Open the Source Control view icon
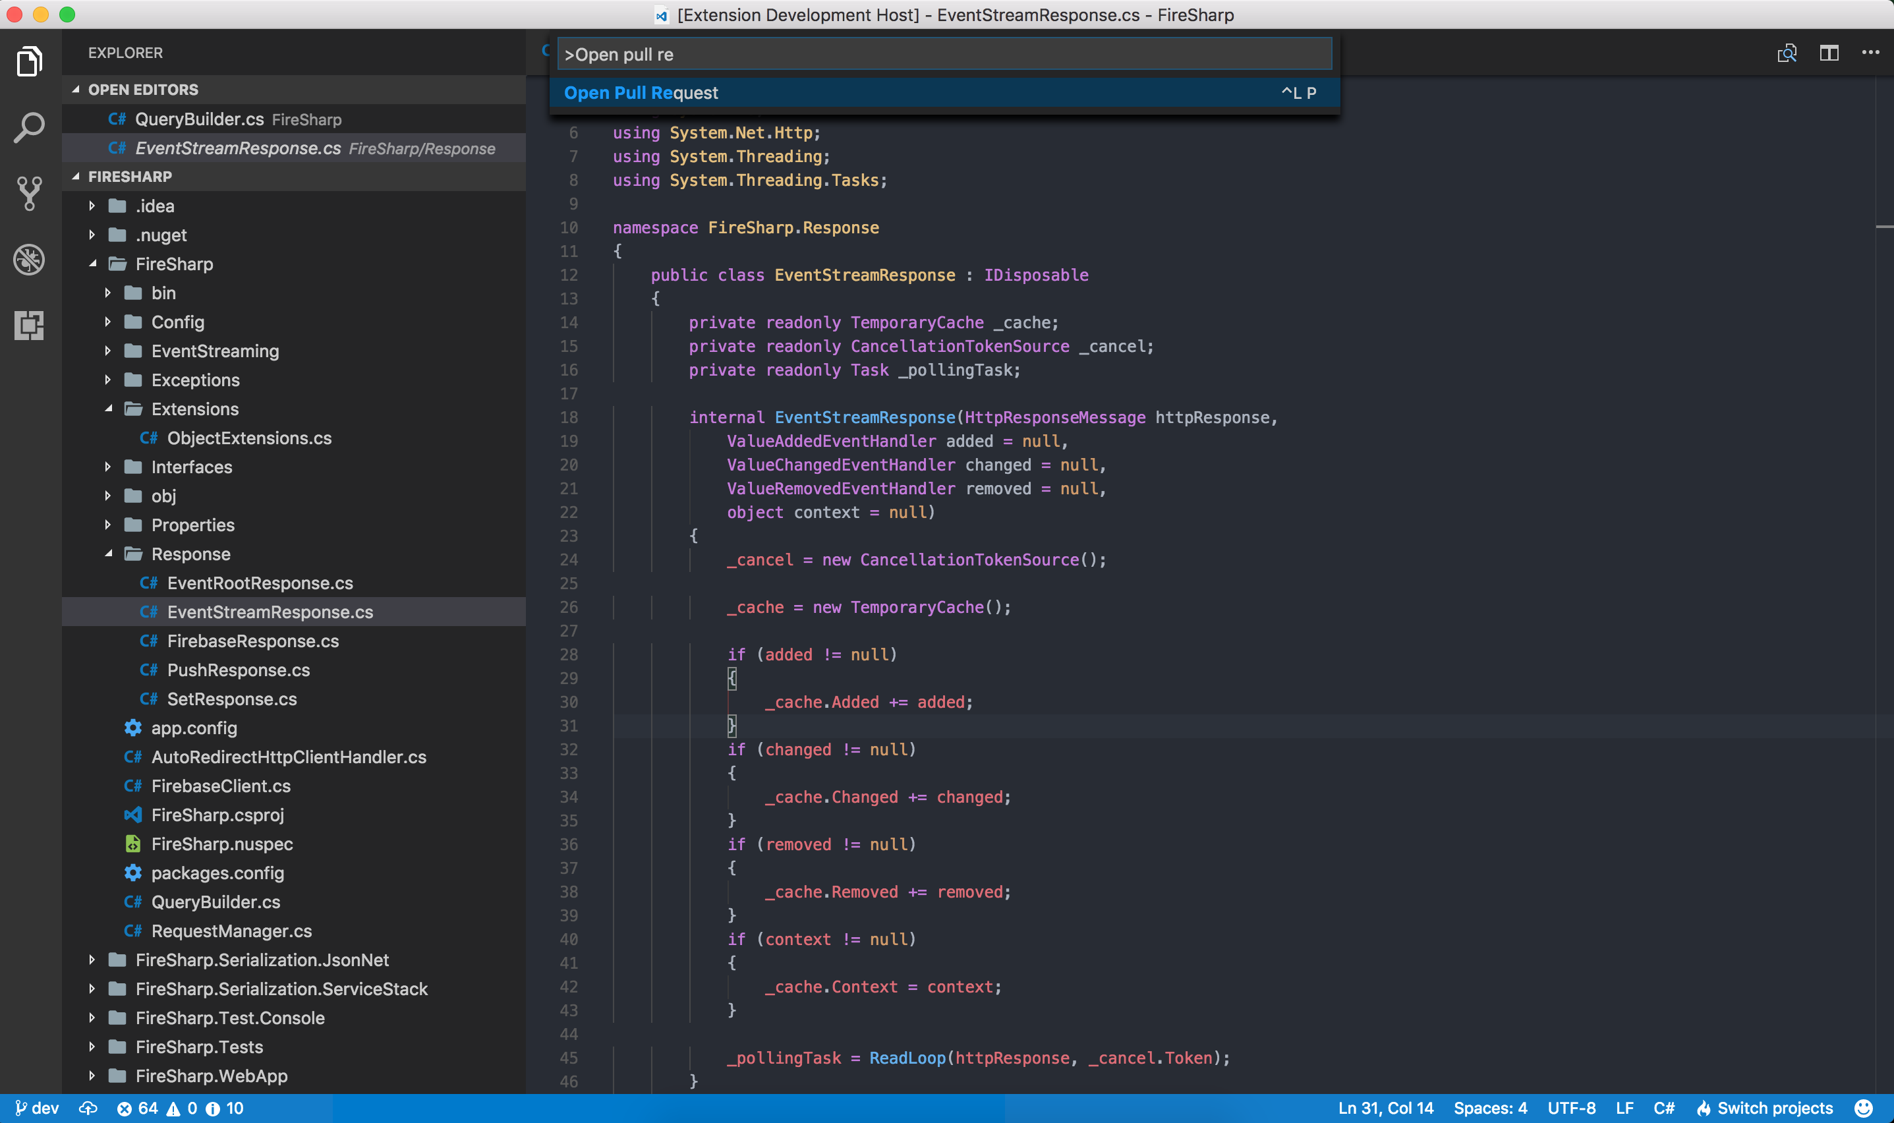 30,193
